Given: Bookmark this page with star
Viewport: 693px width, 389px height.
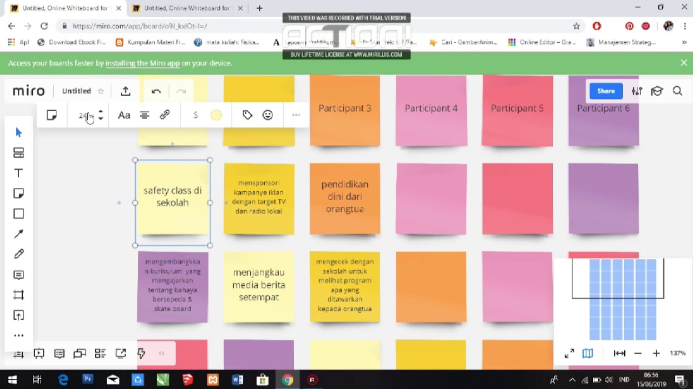Looking at the screenshot, I should point(577,26).
